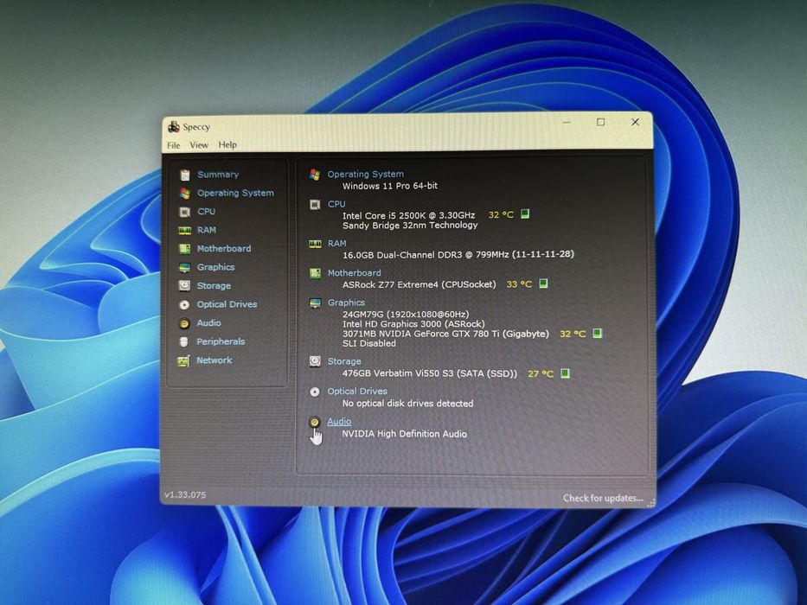
Task: Click the Storage heading link in summary
Action: click(x=343, y=361)
